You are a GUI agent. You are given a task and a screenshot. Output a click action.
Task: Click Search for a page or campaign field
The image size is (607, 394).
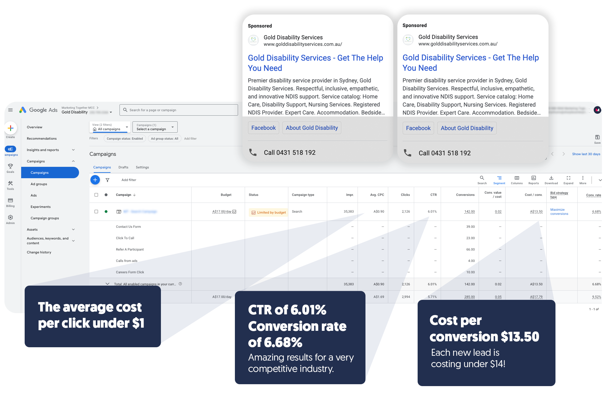179,110
